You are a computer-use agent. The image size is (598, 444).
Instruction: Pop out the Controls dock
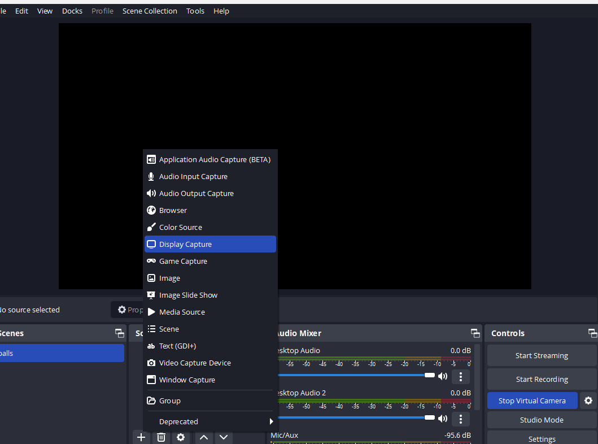click(593, 333)
